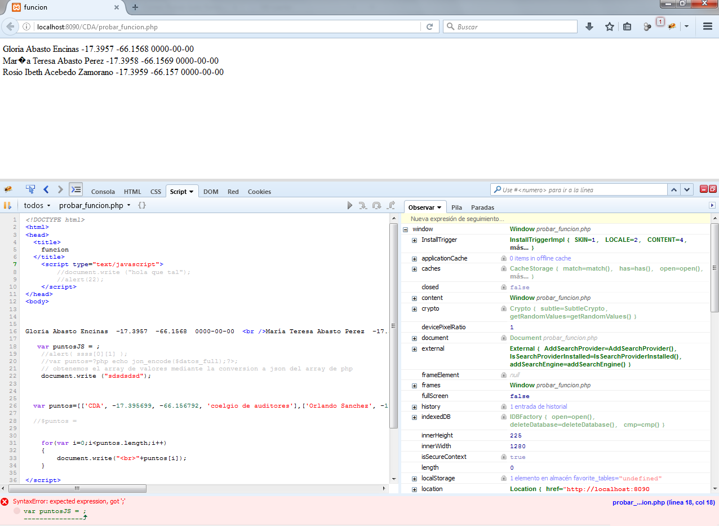Go forward in Firebug panel history
The width and height of the screenshot is (719, 526).
[x=60, y=189]
